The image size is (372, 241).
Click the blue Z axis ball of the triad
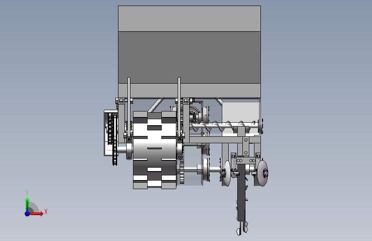coord(27,214)
